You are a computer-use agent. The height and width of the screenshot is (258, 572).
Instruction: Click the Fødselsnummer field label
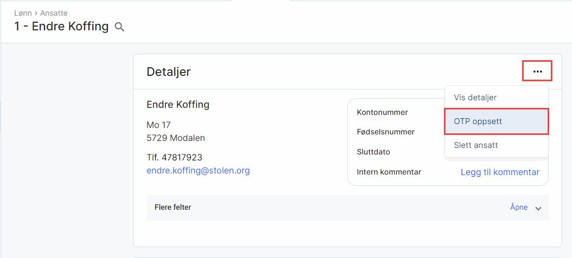pos(386,132)
